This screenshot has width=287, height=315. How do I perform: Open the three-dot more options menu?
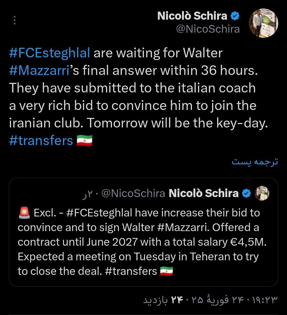tap(15, 20)
